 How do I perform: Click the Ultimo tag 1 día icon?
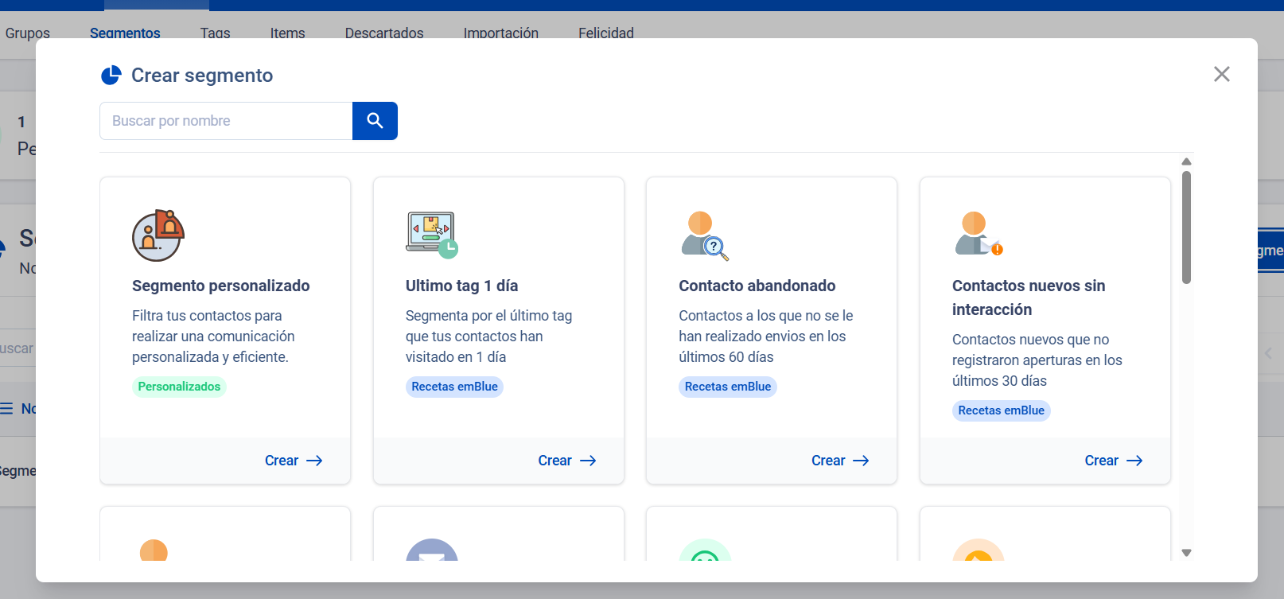(431, 235)
